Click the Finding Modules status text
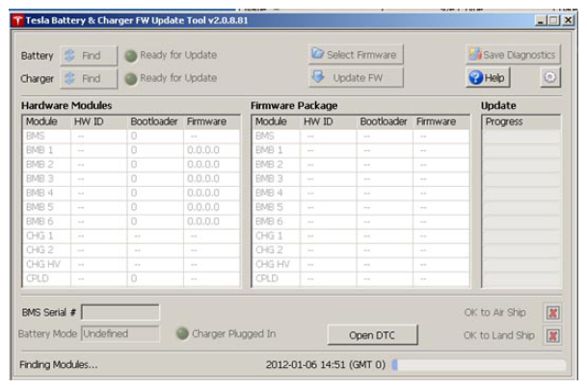The width and height of the screenshot is (587, 389). point(59,365)
